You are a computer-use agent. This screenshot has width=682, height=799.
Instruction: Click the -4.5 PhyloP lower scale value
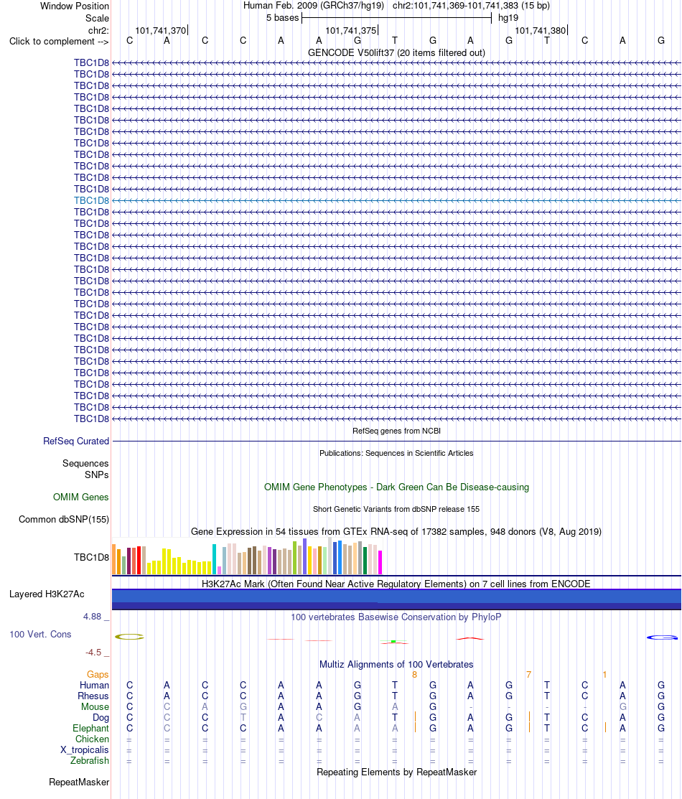[x=94, y=653]
